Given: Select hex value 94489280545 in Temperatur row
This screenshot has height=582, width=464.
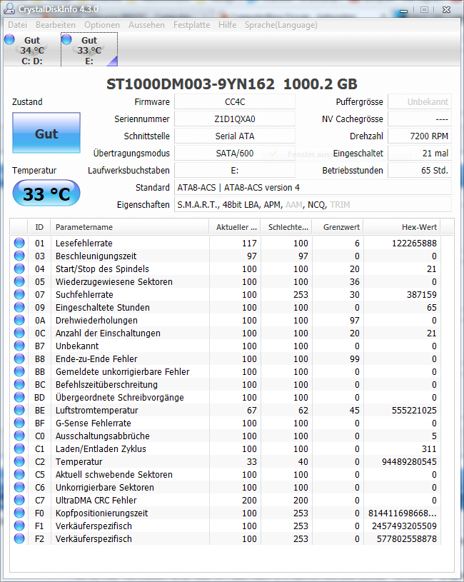Looking at the screenshot, I should pos(409,462).
